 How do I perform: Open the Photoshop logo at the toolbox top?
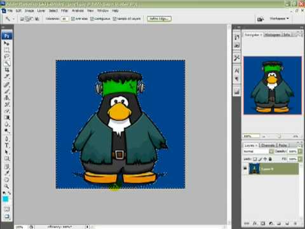(7, 36)
